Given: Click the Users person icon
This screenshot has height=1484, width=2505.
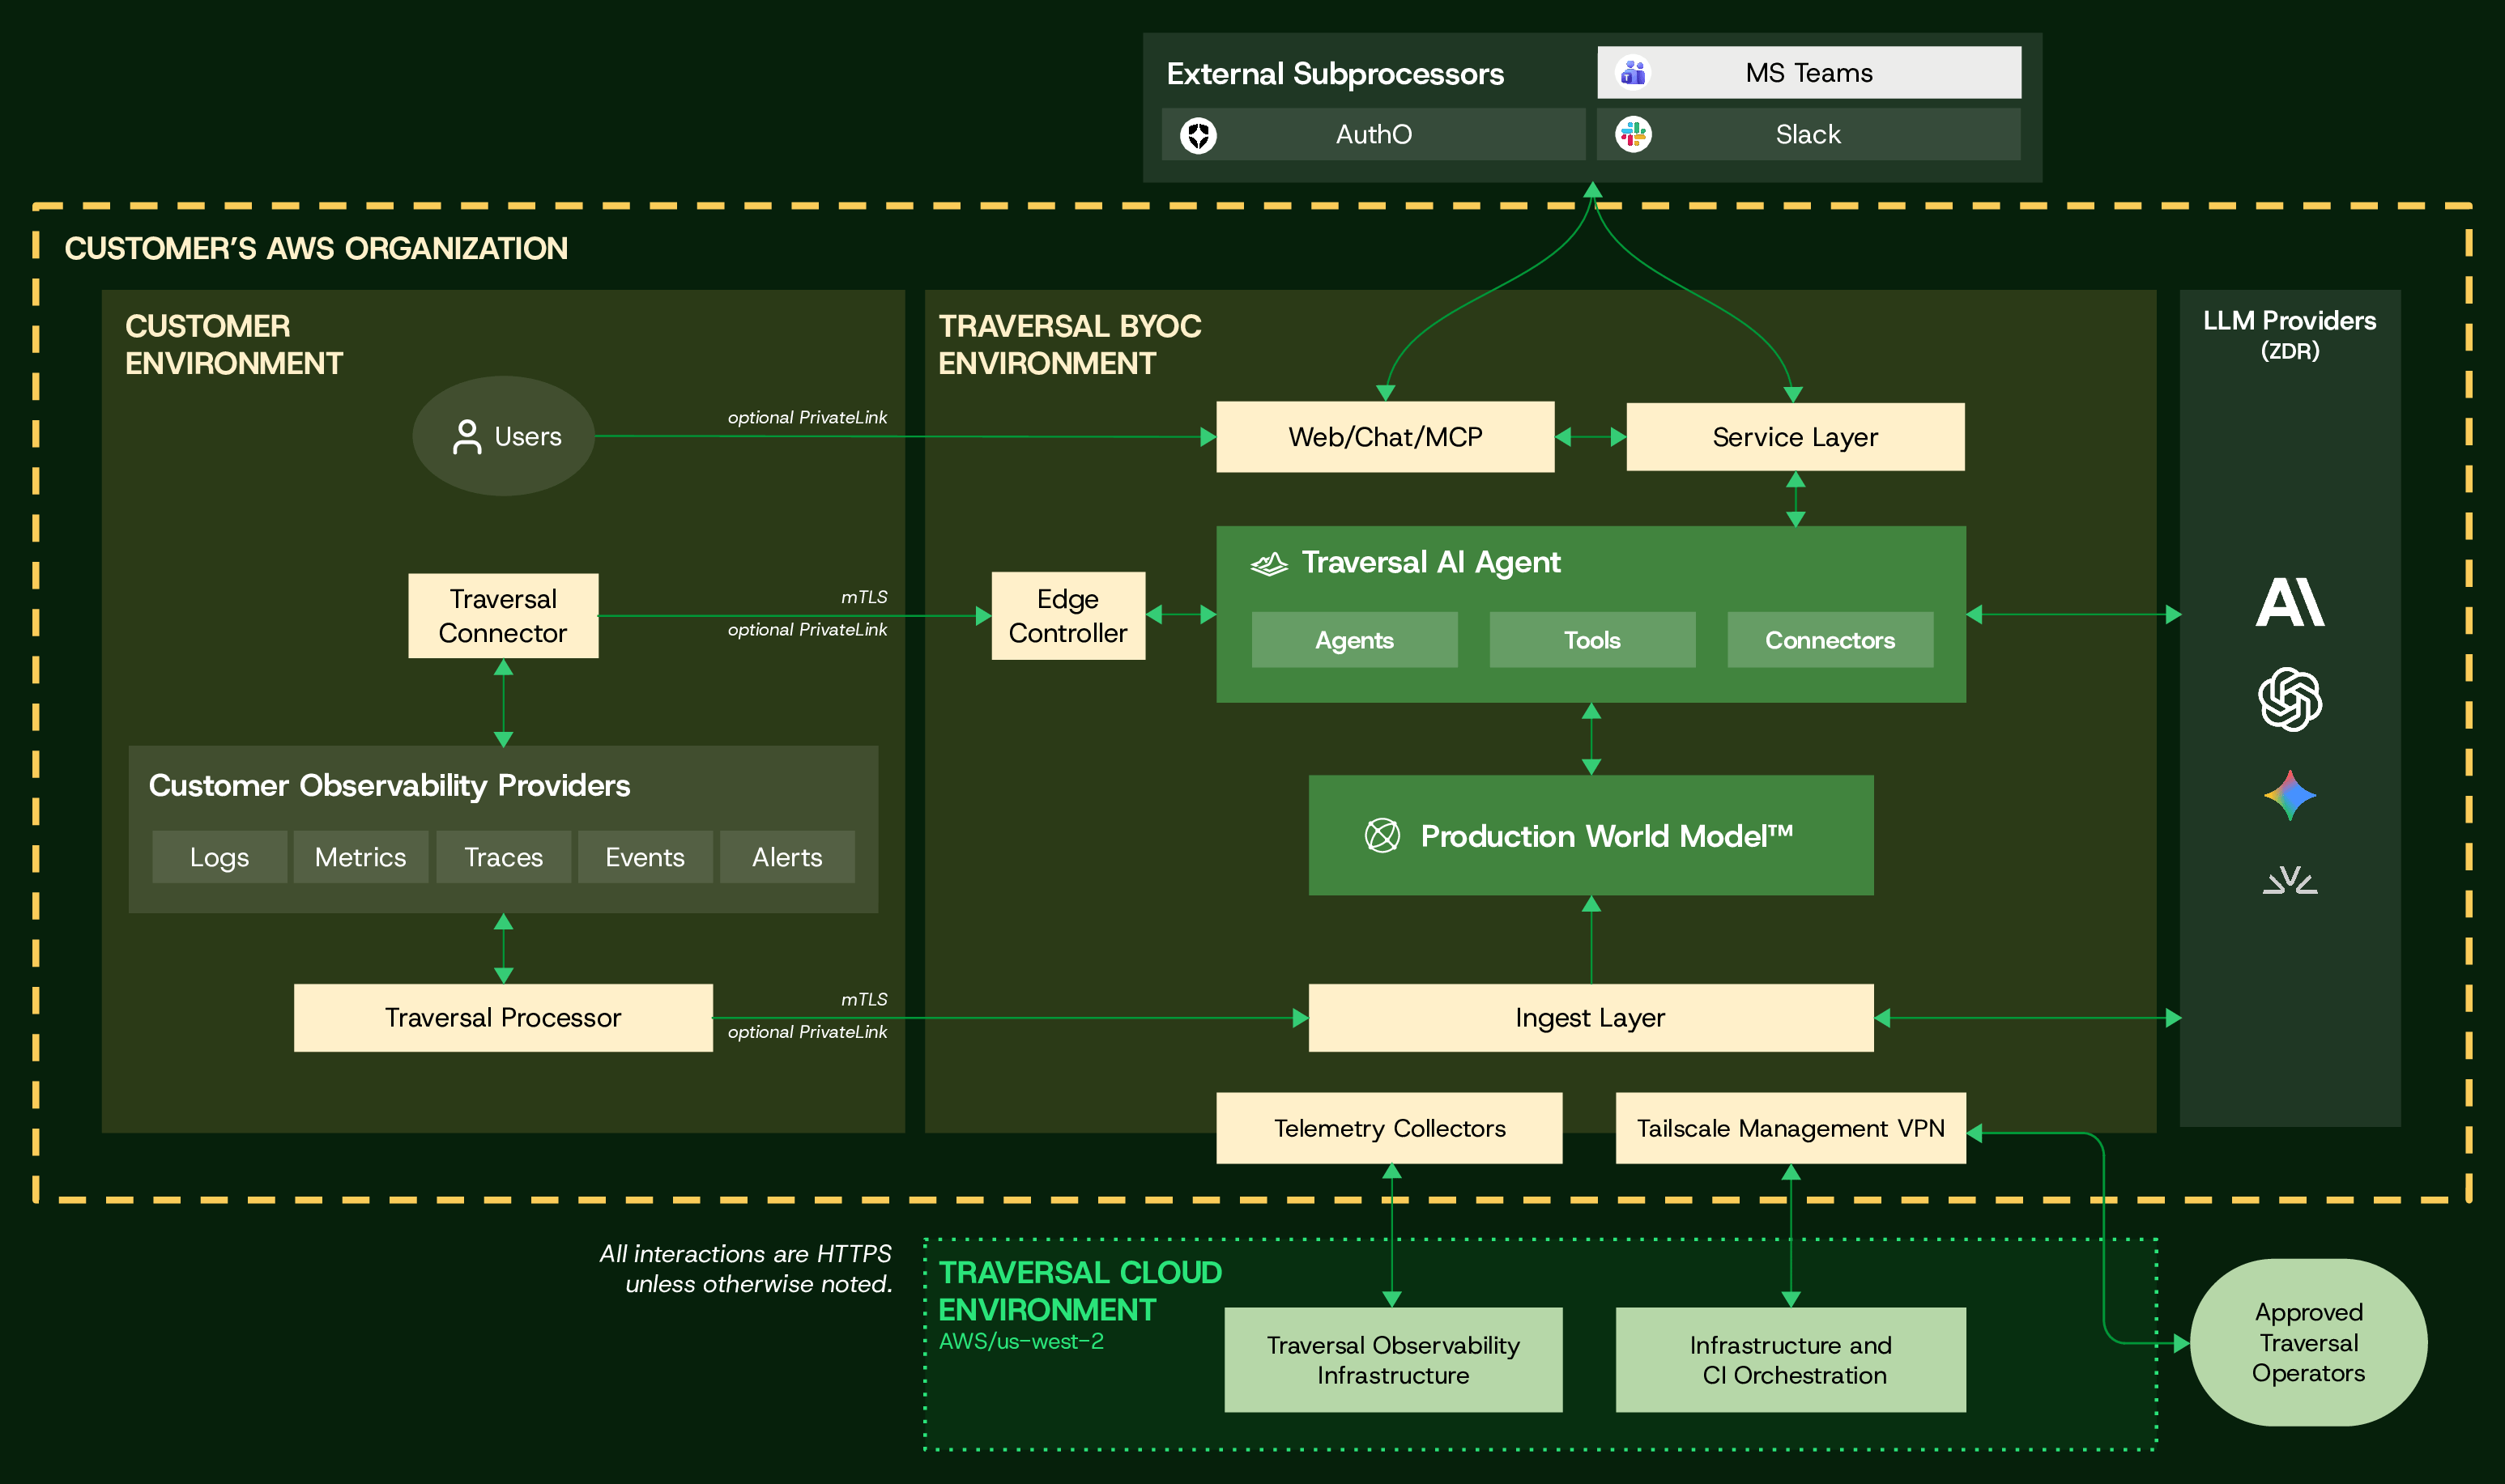Looking at the screenshot, I should 466,437.
